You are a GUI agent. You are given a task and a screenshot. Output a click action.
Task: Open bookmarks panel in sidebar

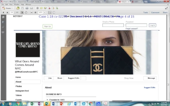click(x=3, y=22)
